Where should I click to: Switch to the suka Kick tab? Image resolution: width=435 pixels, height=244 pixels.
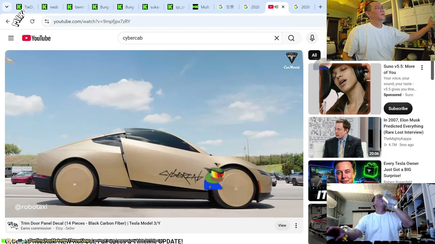pyautogui.click(x=152, y=7)
